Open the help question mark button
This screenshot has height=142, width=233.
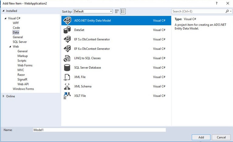(x=217, y=3)
